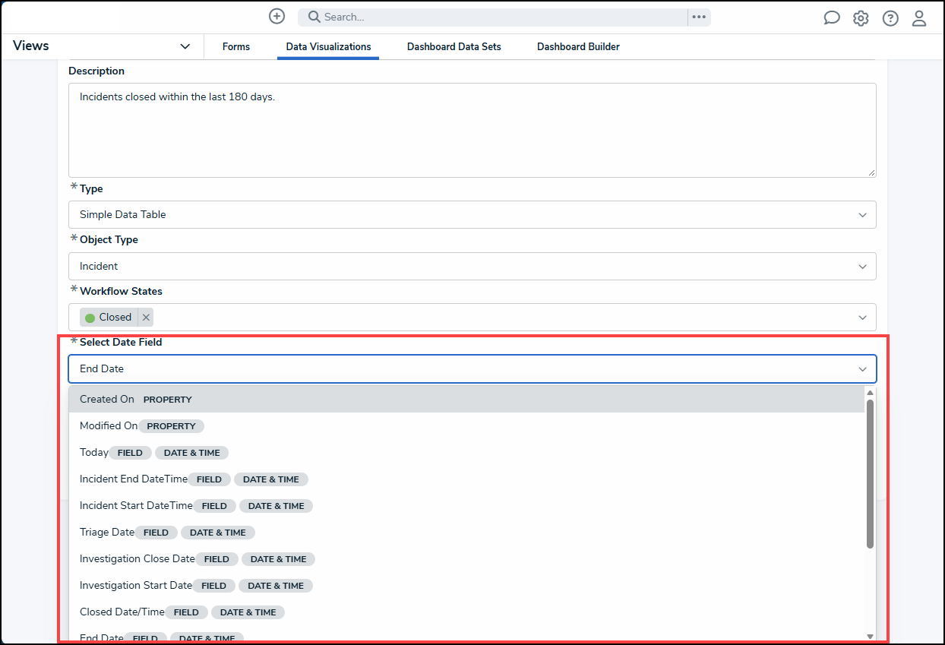Click the dropdown list scrollbar thumb
Image resolution: width=945 pixels, height=645 pixels.
(x=870, y=473)
